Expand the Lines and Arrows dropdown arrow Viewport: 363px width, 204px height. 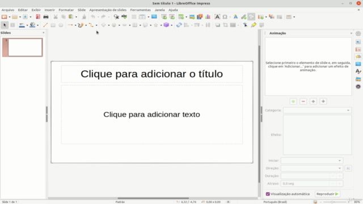pos(75,25)
